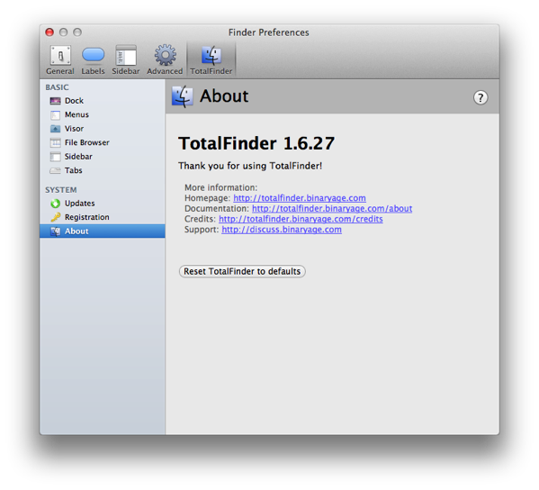This screenshot has height=490, width=539.
Task: Click the TotalFinder 1.6.27 version heading
Action: [x=256, y=143]
